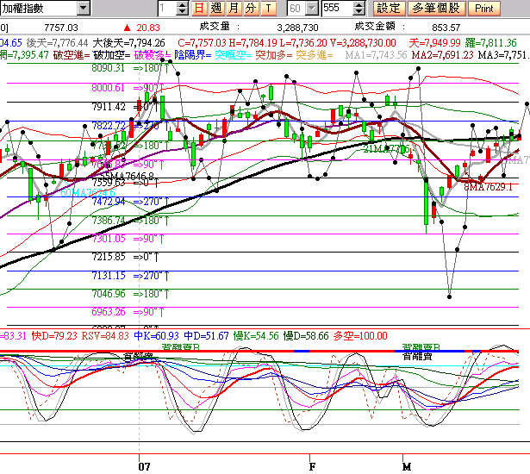This screenshot has height=474, width=530.
Task: Expand the 555 value combo box
Action: pos(359,8)
